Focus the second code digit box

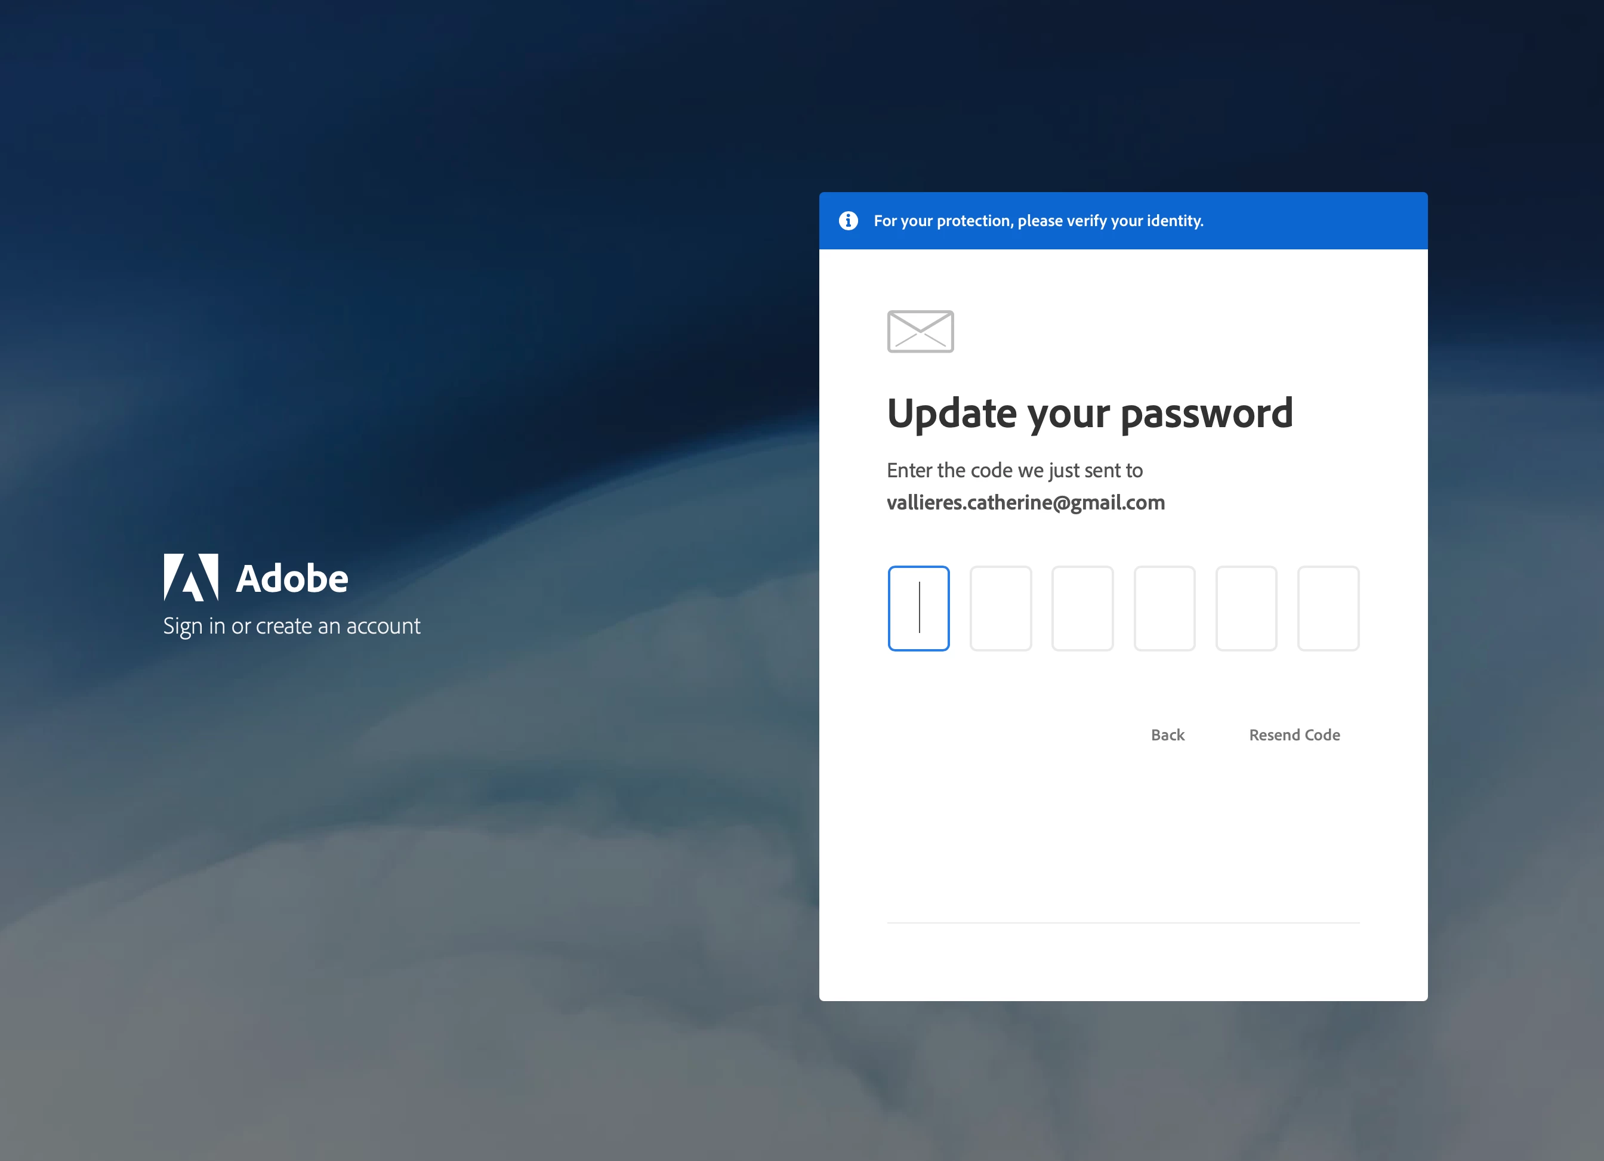coord(1000,608)
